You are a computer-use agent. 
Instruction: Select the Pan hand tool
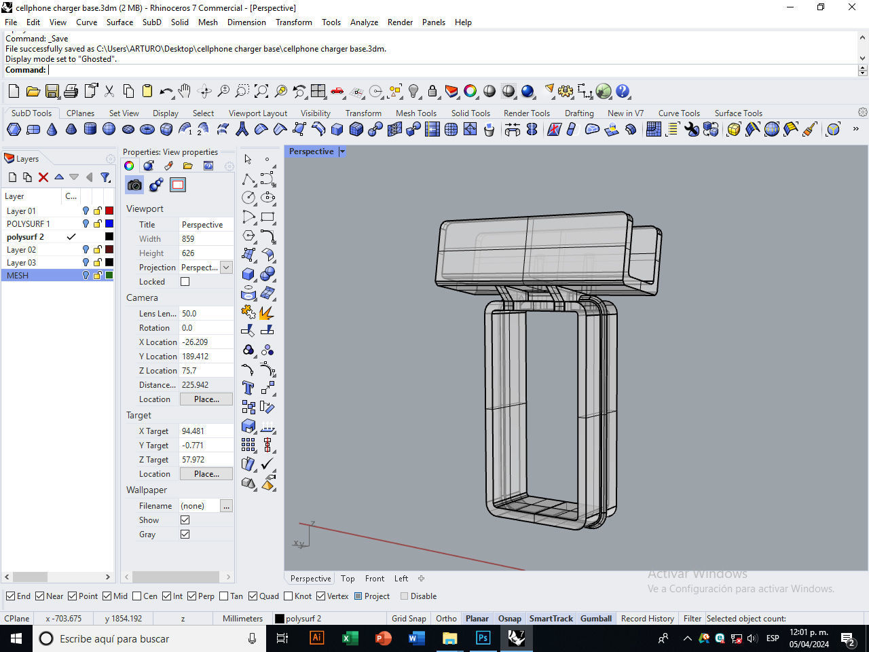tap(185, 91)
